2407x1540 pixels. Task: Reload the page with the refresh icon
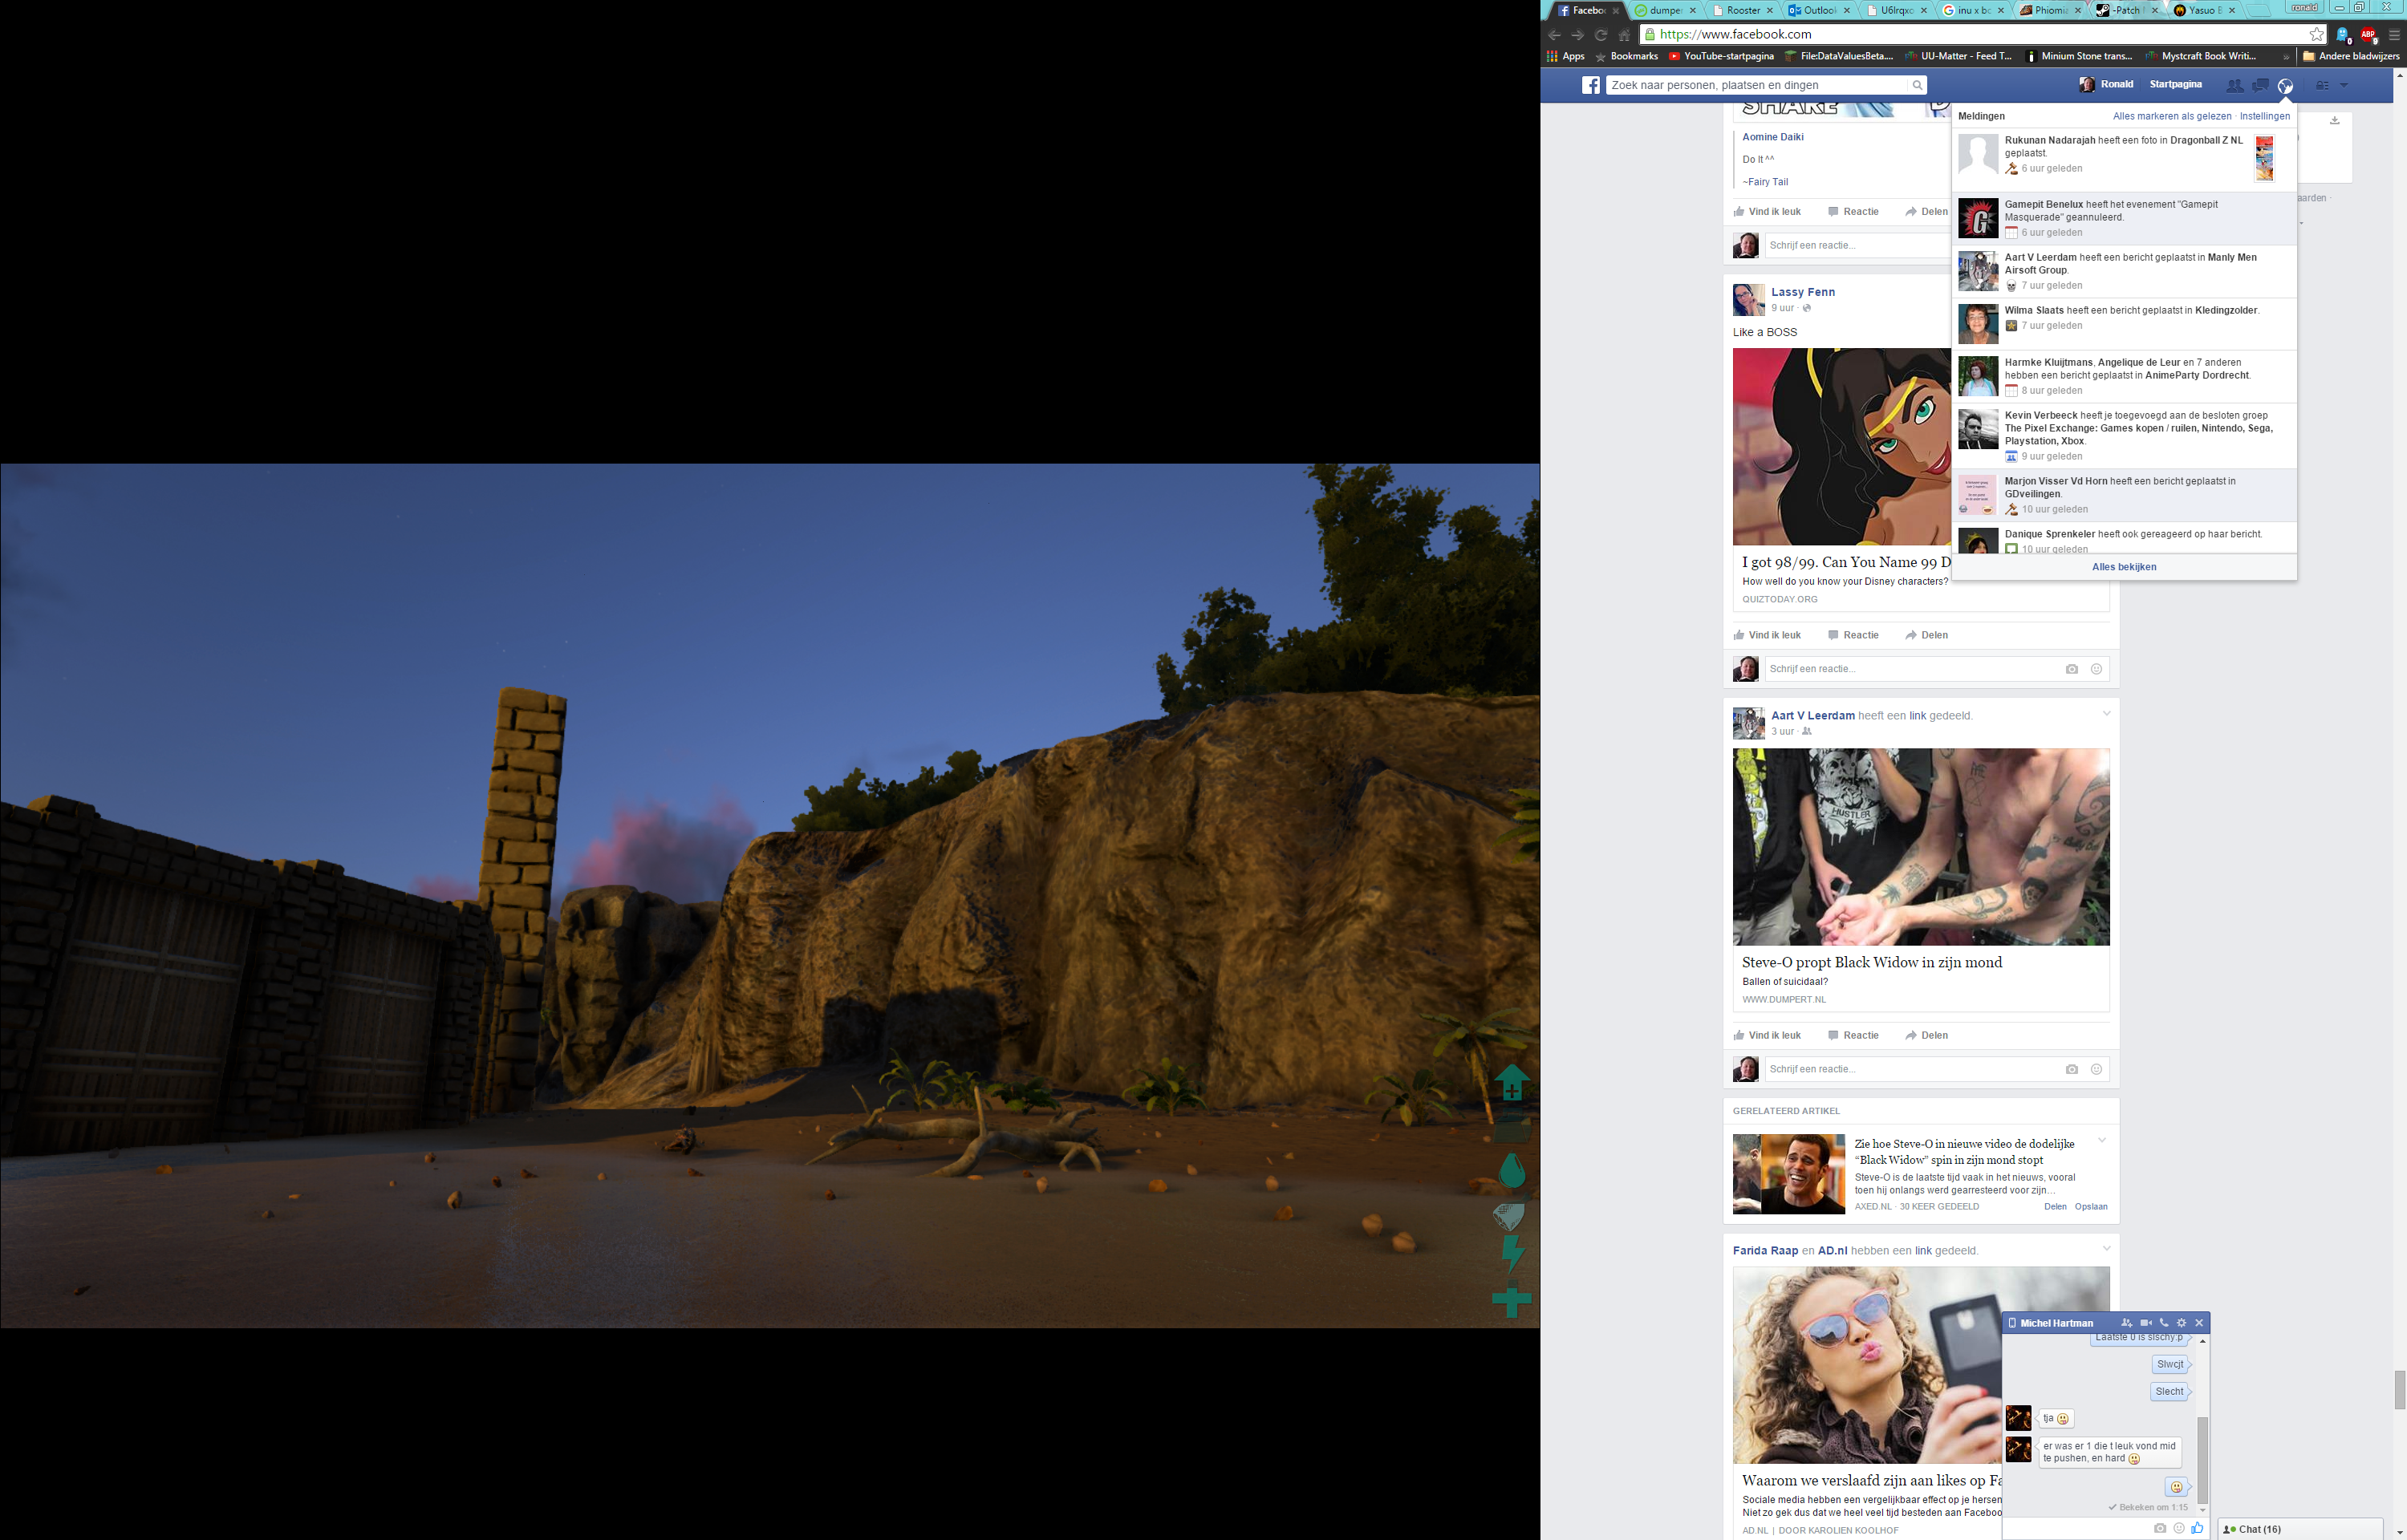[x=1601, y=34]
